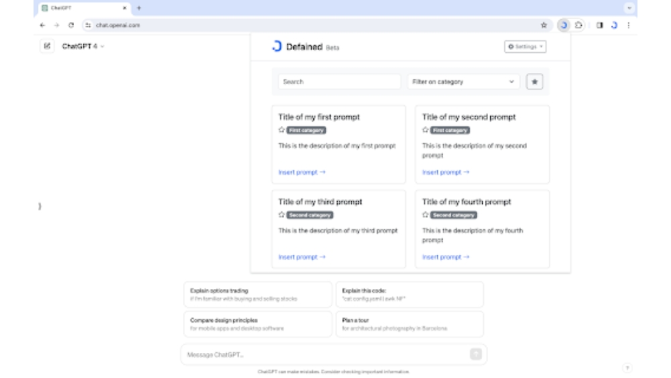671x378 pixels.
Task: Click Second category tag on third prompt
Action: [x=310, y=215]
